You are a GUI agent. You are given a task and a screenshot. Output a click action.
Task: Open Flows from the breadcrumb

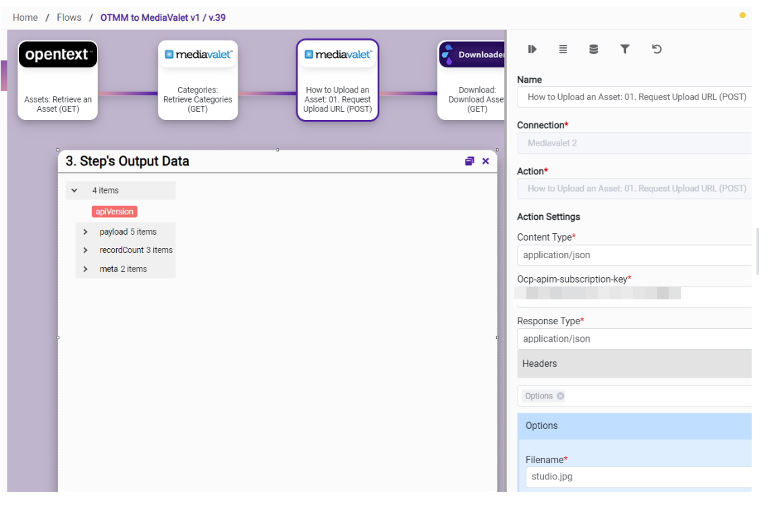pyautogui.click(x=69, y=18)
